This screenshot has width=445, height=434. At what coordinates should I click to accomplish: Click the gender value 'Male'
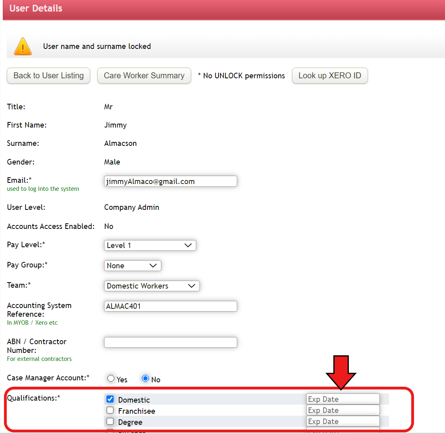coord(112,162)
